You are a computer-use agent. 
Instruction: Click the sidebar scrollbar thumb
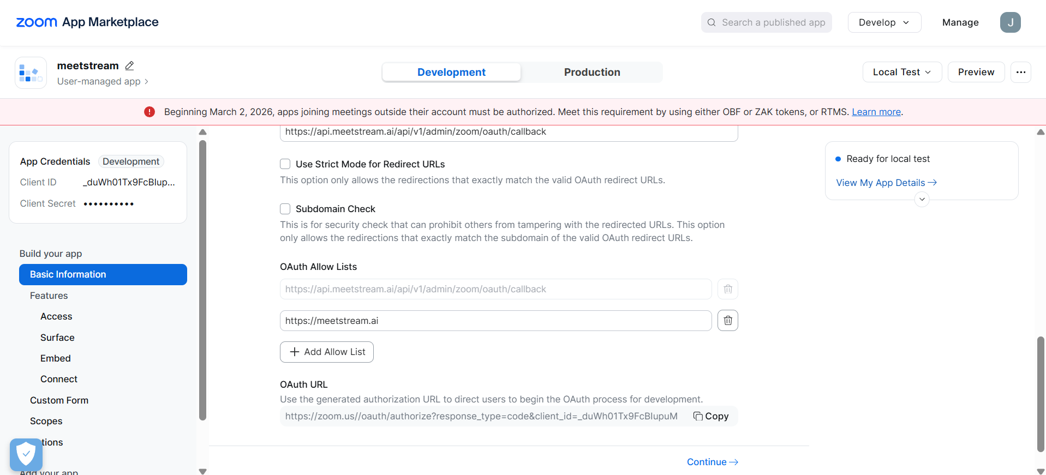202,280
